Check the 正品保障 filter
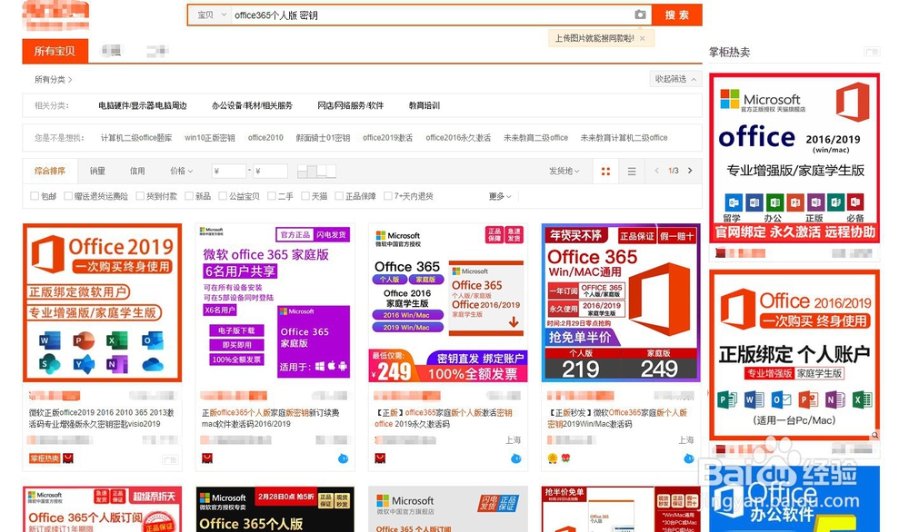 339,196
